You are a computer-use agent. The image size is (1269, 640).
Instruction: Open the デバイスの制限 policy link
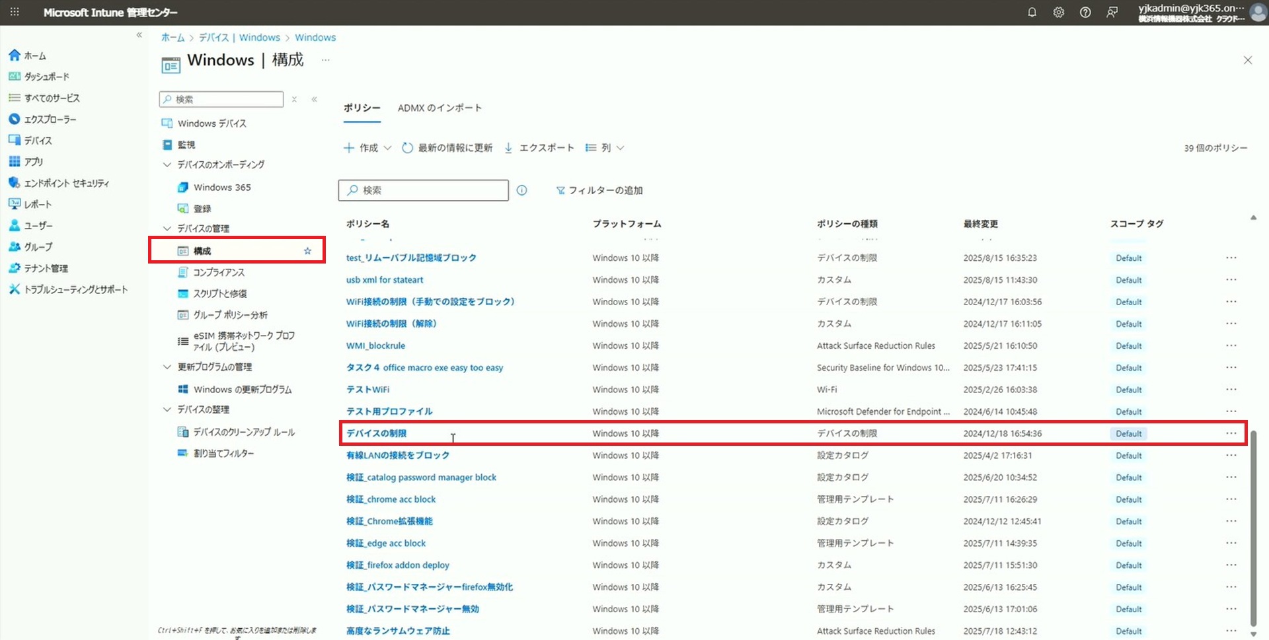point(376,433)
